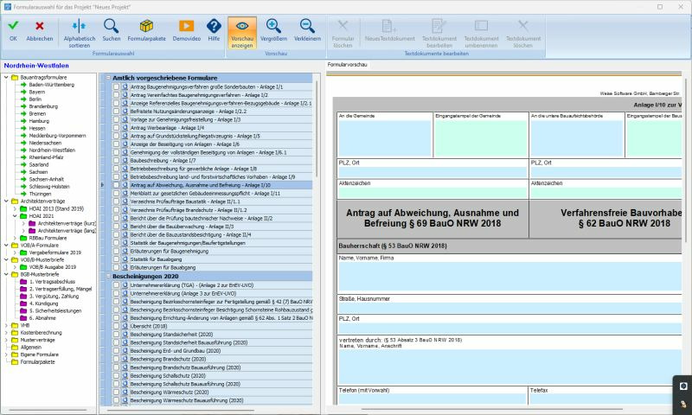
Task: Open magenta folder 4. Kündigung
Action: pos(23,303)
